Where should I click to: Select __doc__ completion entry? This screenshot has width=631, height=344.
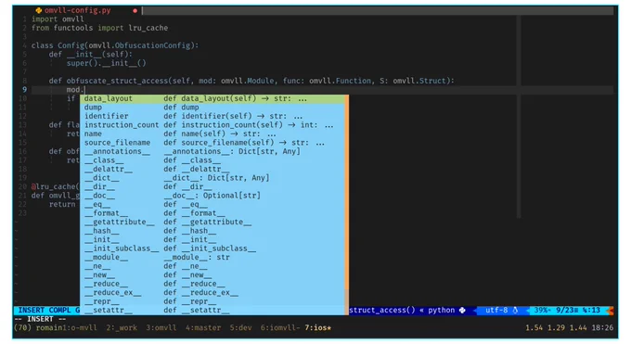pyautogui.click(x=212, y=196)
